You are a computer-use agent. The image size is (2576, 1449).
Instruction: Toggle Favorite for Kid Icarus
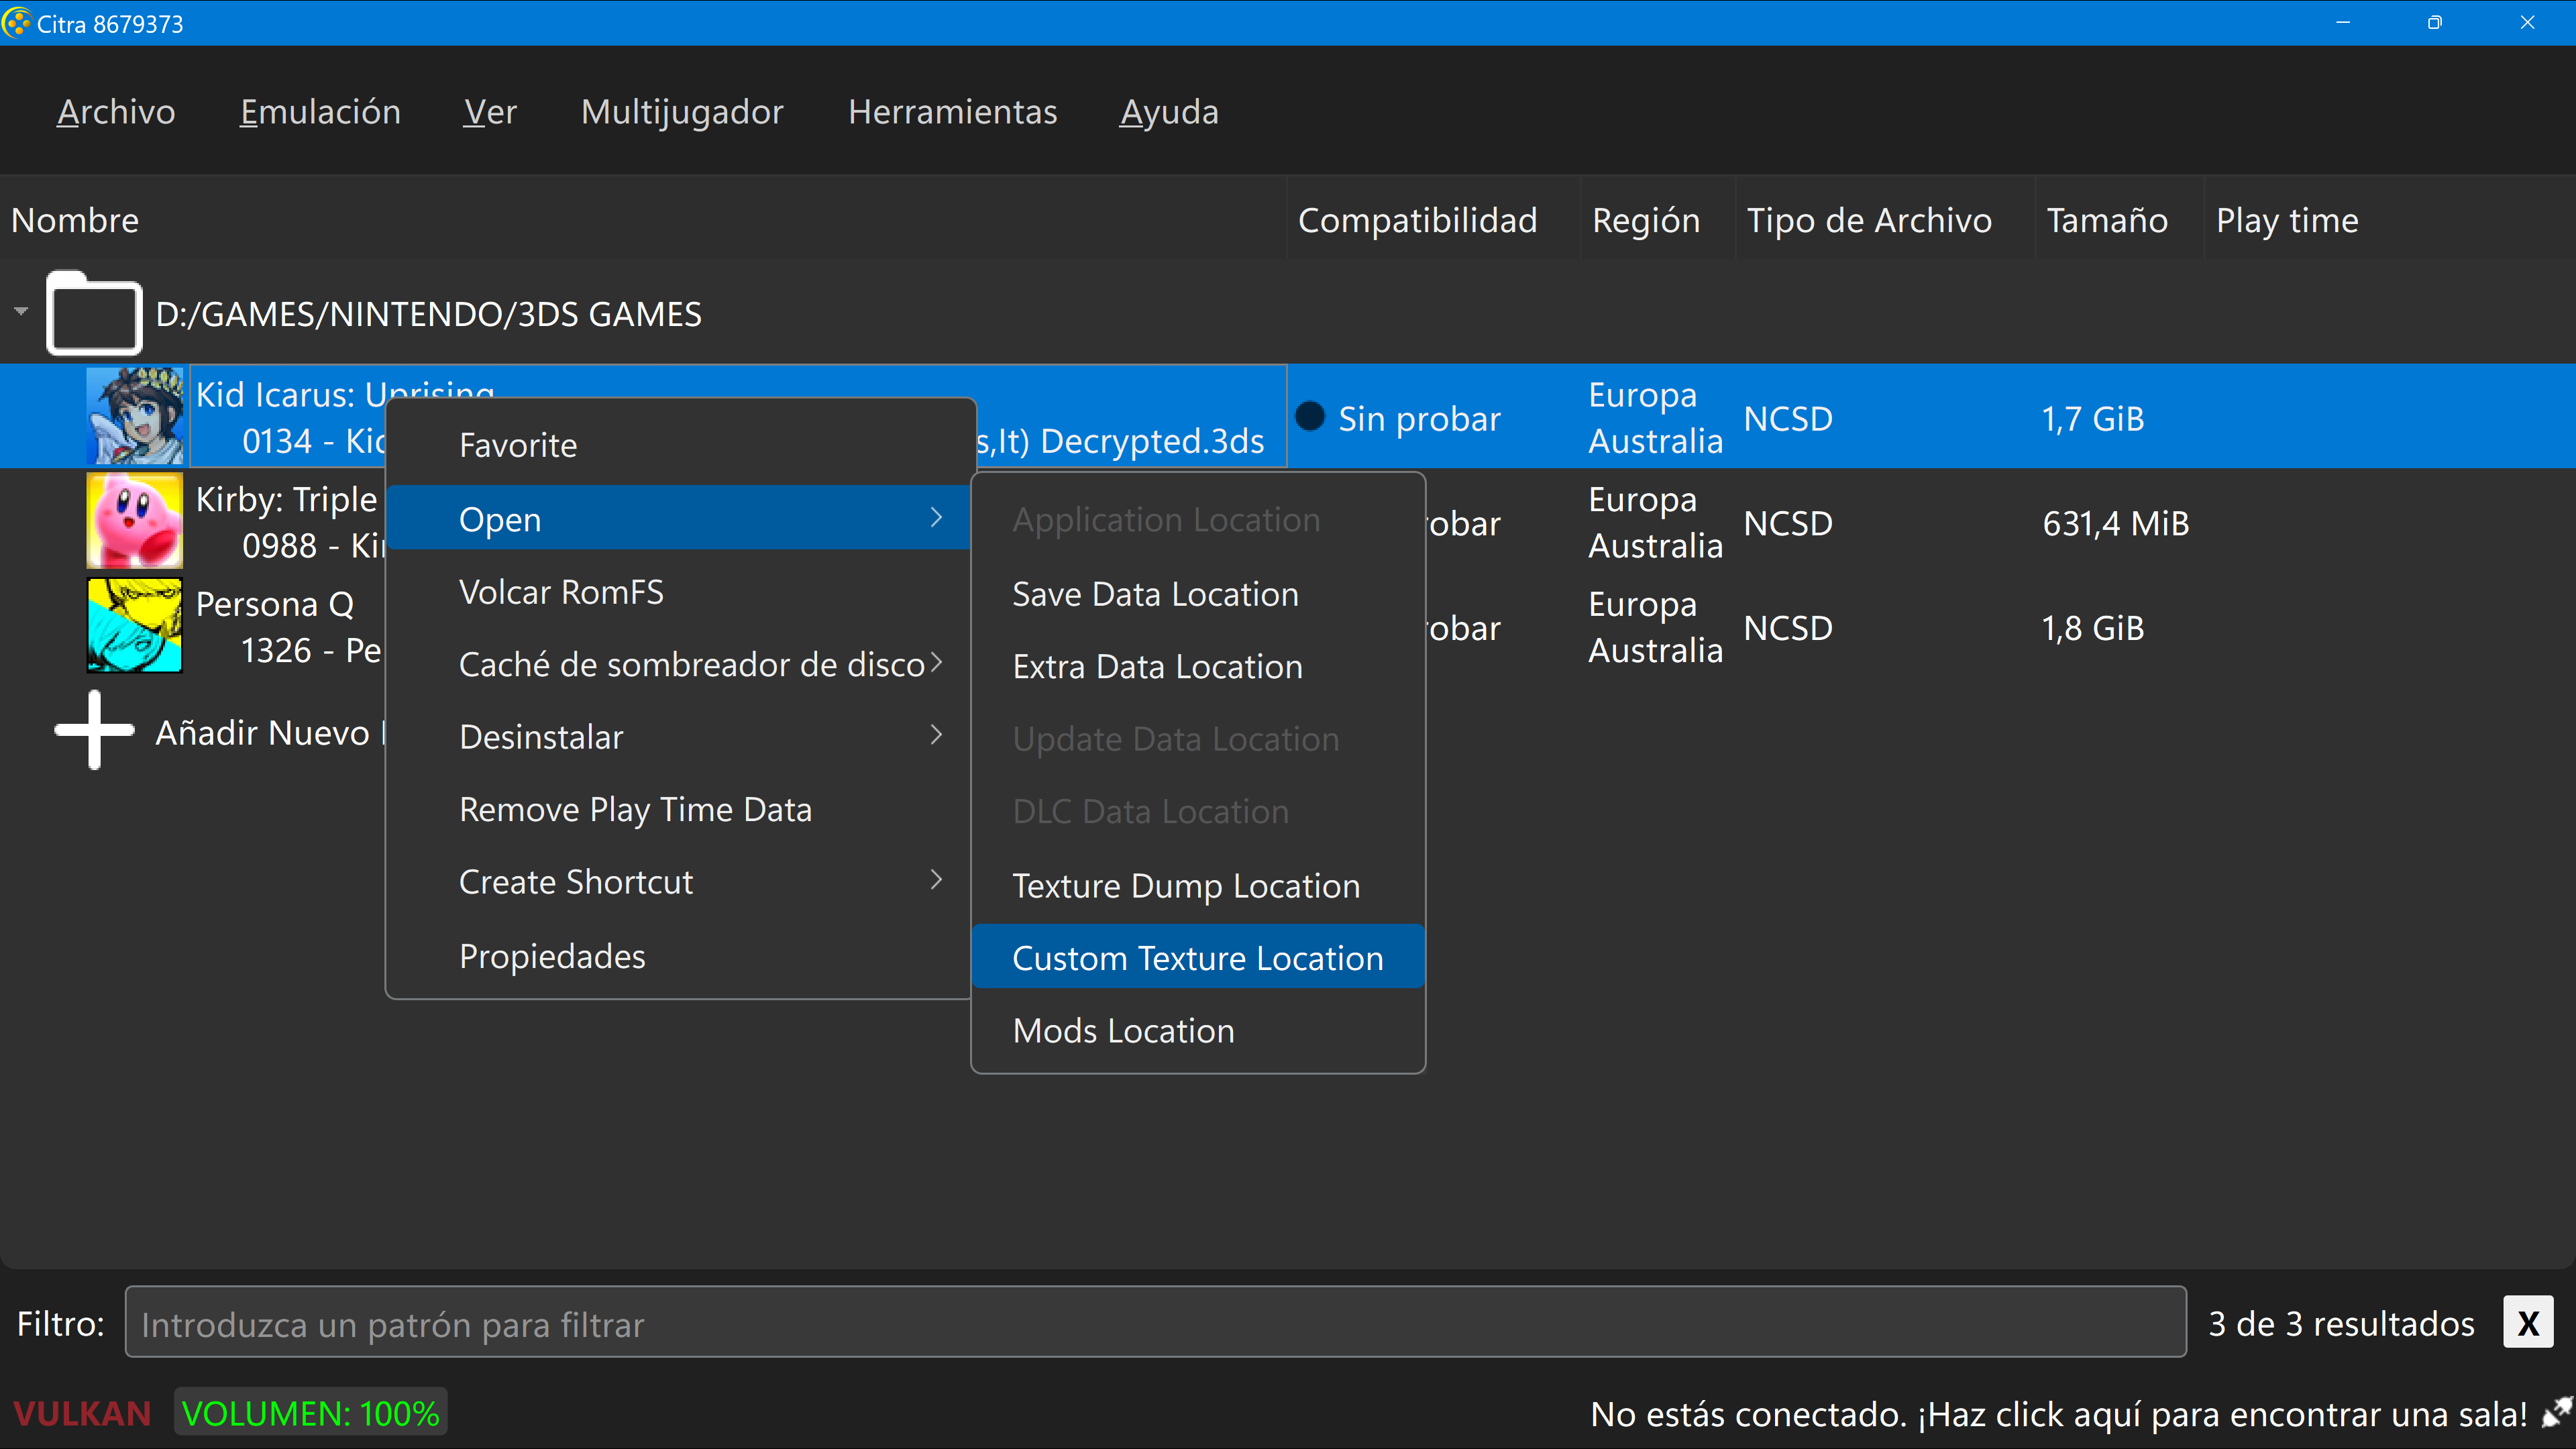point(518,445)
